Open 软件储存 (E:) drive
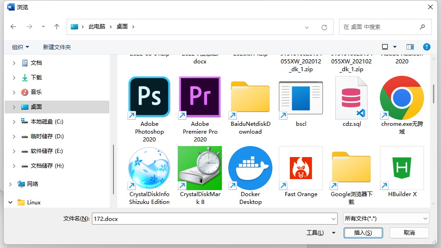 [47, 151]
